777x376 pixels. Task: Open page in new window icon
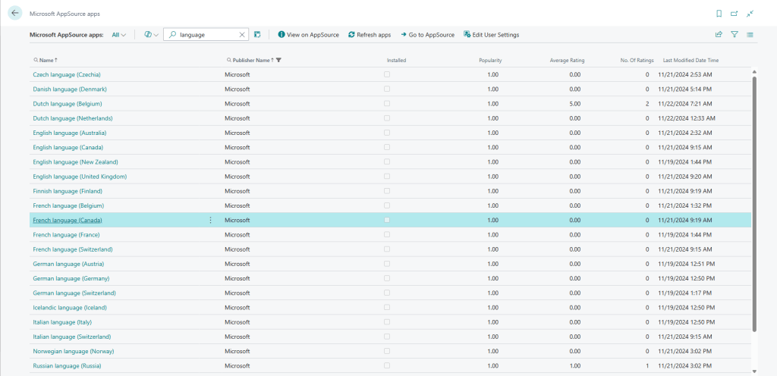pyautogui.click(x=734, y=14)
